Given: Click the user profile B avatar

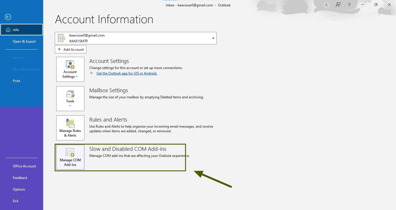Looking at the screenshot, I should pyautogui.click(x=327, y=5).
